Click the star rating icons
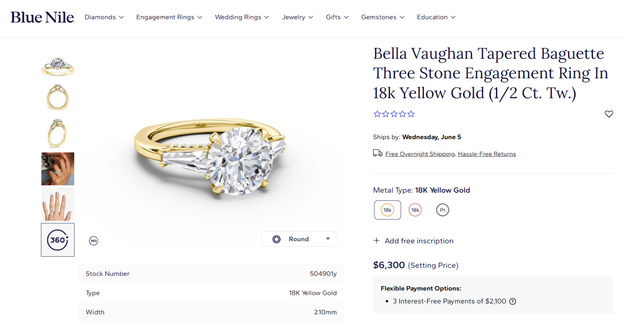 [x=394, y=114]
